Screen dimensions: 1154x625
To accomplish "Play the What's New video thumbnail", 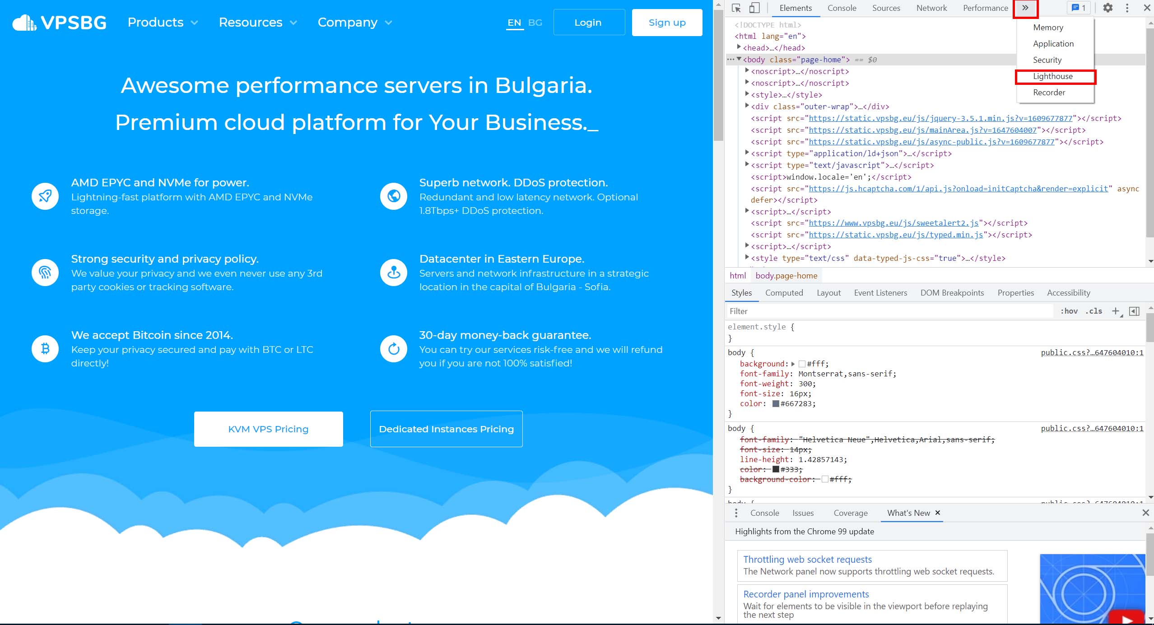I will point(1092,589).
